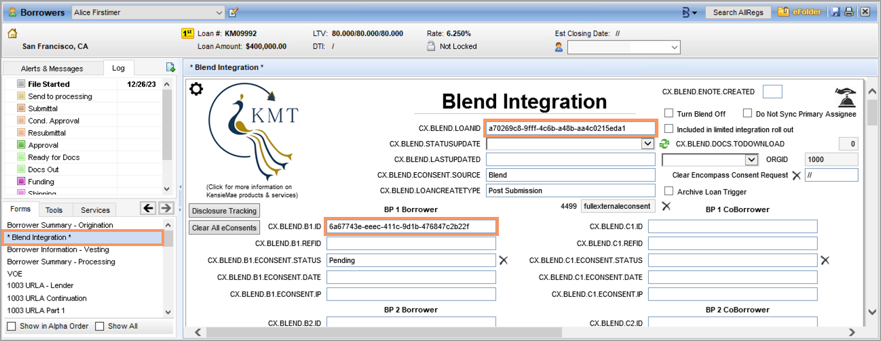Image resolution: width=881 pixels, height=341 pixels.
Task: Open loan team member dropdown
Action: coord(675,47)
